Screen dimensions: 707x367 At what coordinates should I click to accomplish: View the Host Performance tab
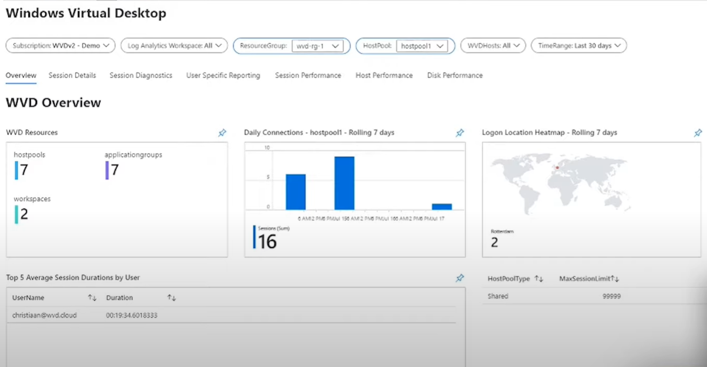384,75
